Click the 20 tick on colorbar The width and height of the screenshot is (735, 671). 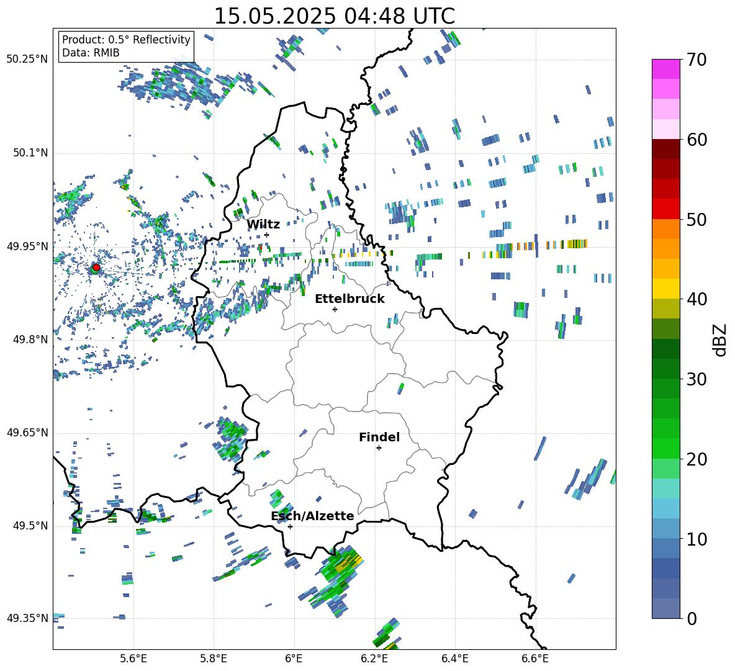tap(696, 459)
